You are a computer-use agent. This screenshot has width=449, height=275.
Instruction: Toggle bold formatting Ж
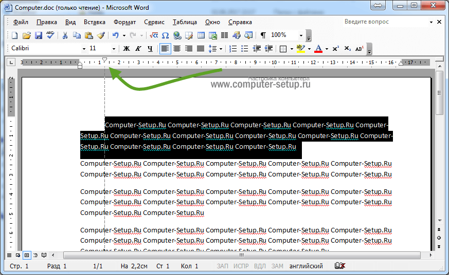coord(126,49)
